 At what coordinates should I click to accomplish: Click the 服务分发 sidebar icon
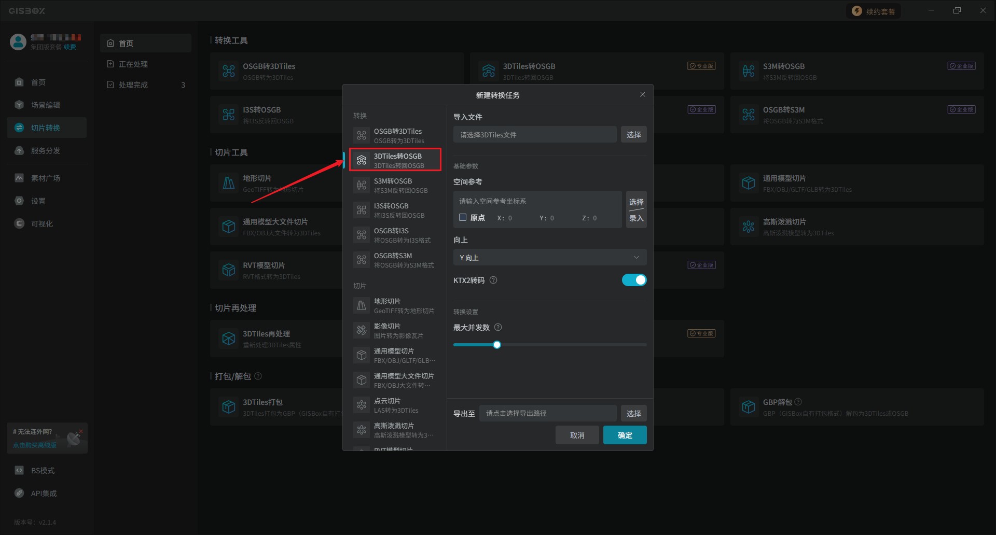coord(19,151)
